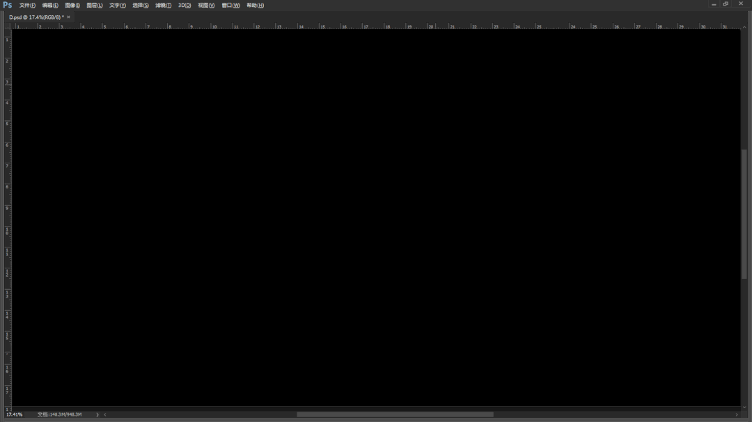
Task: Open the 编辑(E) menu
Action: point(50,6)
